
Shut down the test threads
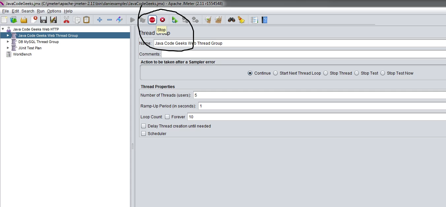tap(162, 20)
